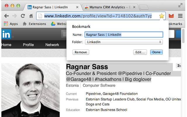Click the Edit... button in the bookmark popup
The width and height of the screenshot is (187, 117).
coord(140,52)
